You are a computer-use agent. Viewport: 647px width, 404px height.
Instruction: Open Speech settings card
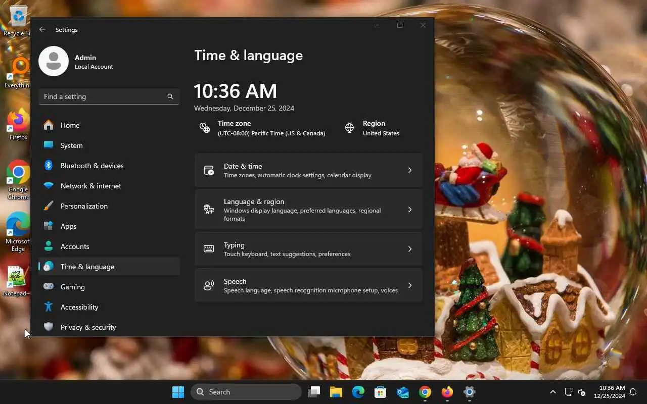[308, 285]
